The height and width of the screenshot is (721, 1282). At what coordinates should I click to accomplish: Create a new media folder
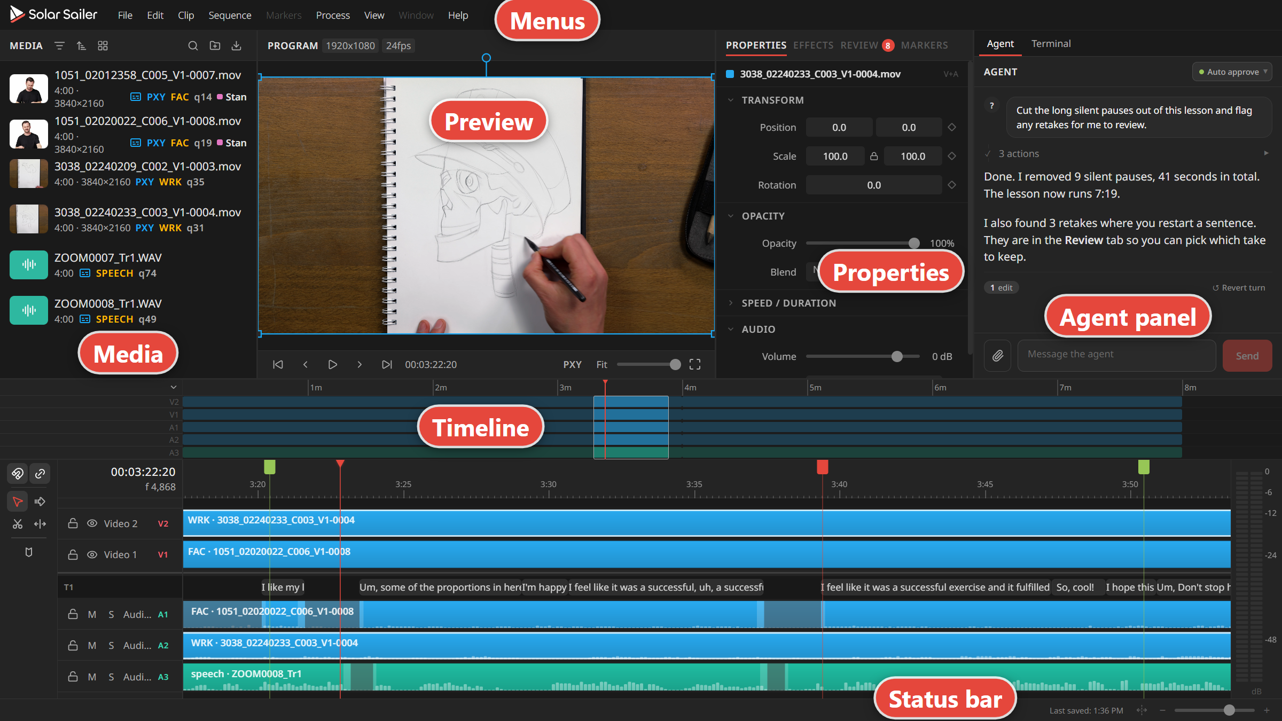(x=215, y=46)
